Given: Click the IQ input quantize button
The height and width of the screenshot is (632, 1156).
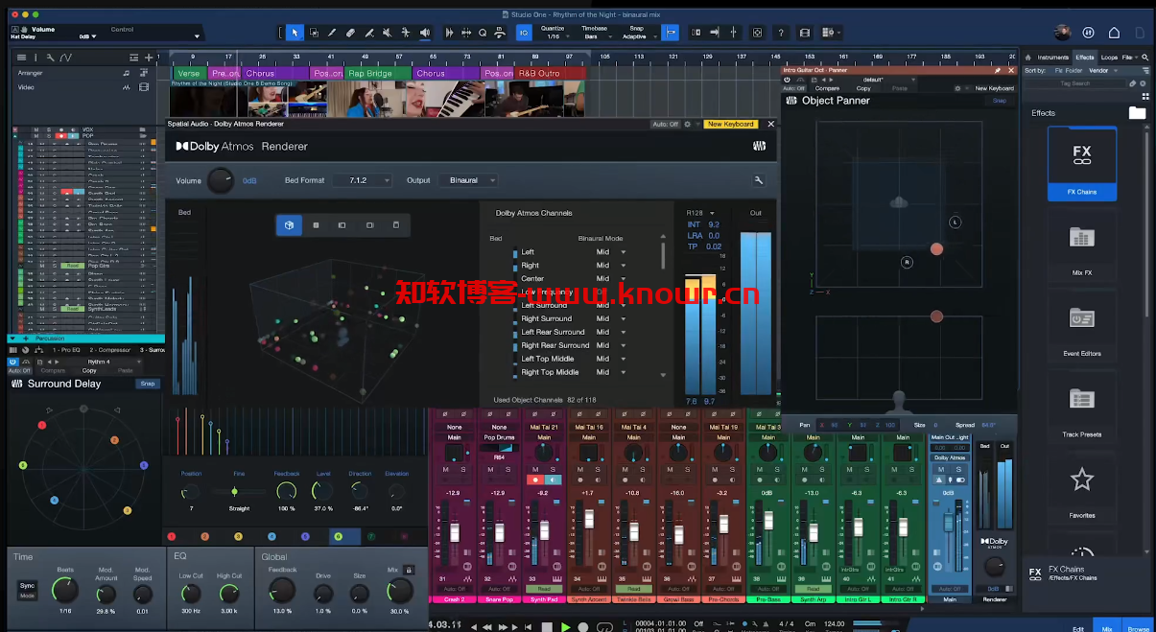Looking at the screenshot, I should point(524,33).
